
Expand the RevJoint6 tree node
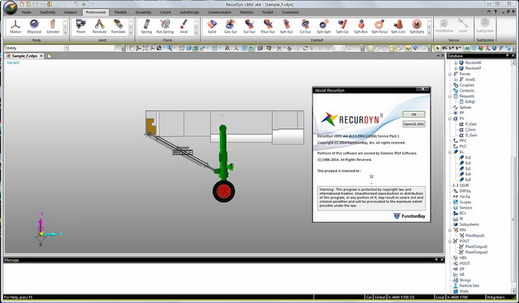[455, 63]
